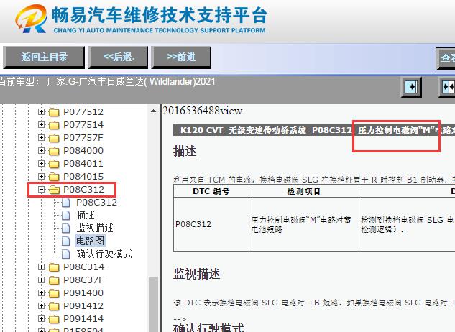Image resolution: width=455 pixels, height=332 pixels.
Task: Open the 确认行驶模式 tree item
Action: tap(104, 254)
